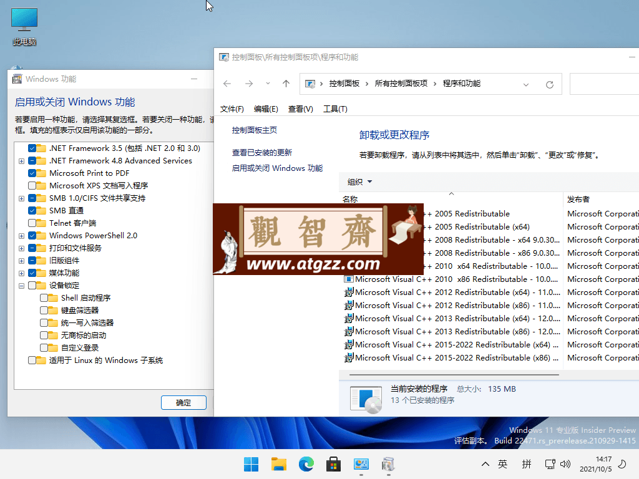Collapse 设备锁定 node

click(21, 286)
